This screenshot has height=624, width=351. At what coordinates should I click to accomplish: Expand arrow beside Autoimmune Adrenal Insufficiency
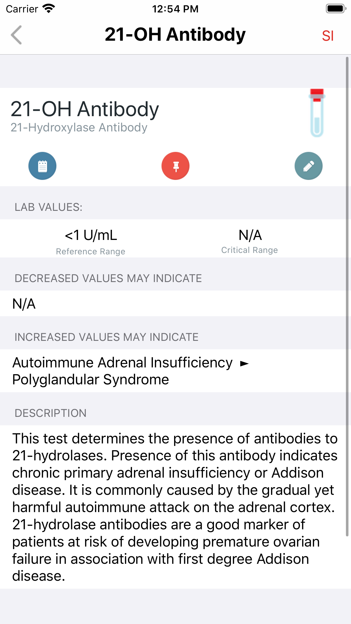(244, 363)
